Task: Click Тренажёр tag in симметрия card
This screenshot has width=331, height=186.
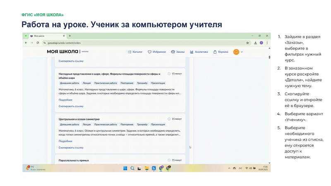Action: pyautogui.click(x=142, y=124)
